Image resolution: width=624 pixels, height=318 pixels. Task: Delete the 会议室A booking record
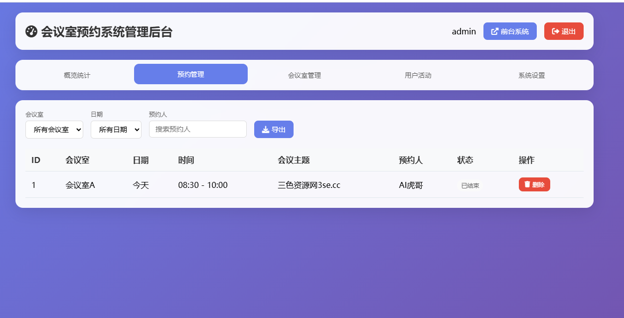(534, 184)
